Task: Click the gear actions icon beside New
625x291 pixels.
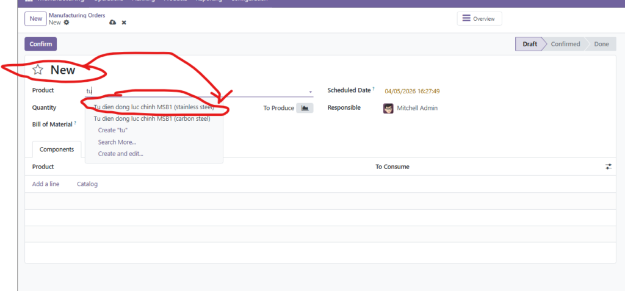Action: point(67,23)
